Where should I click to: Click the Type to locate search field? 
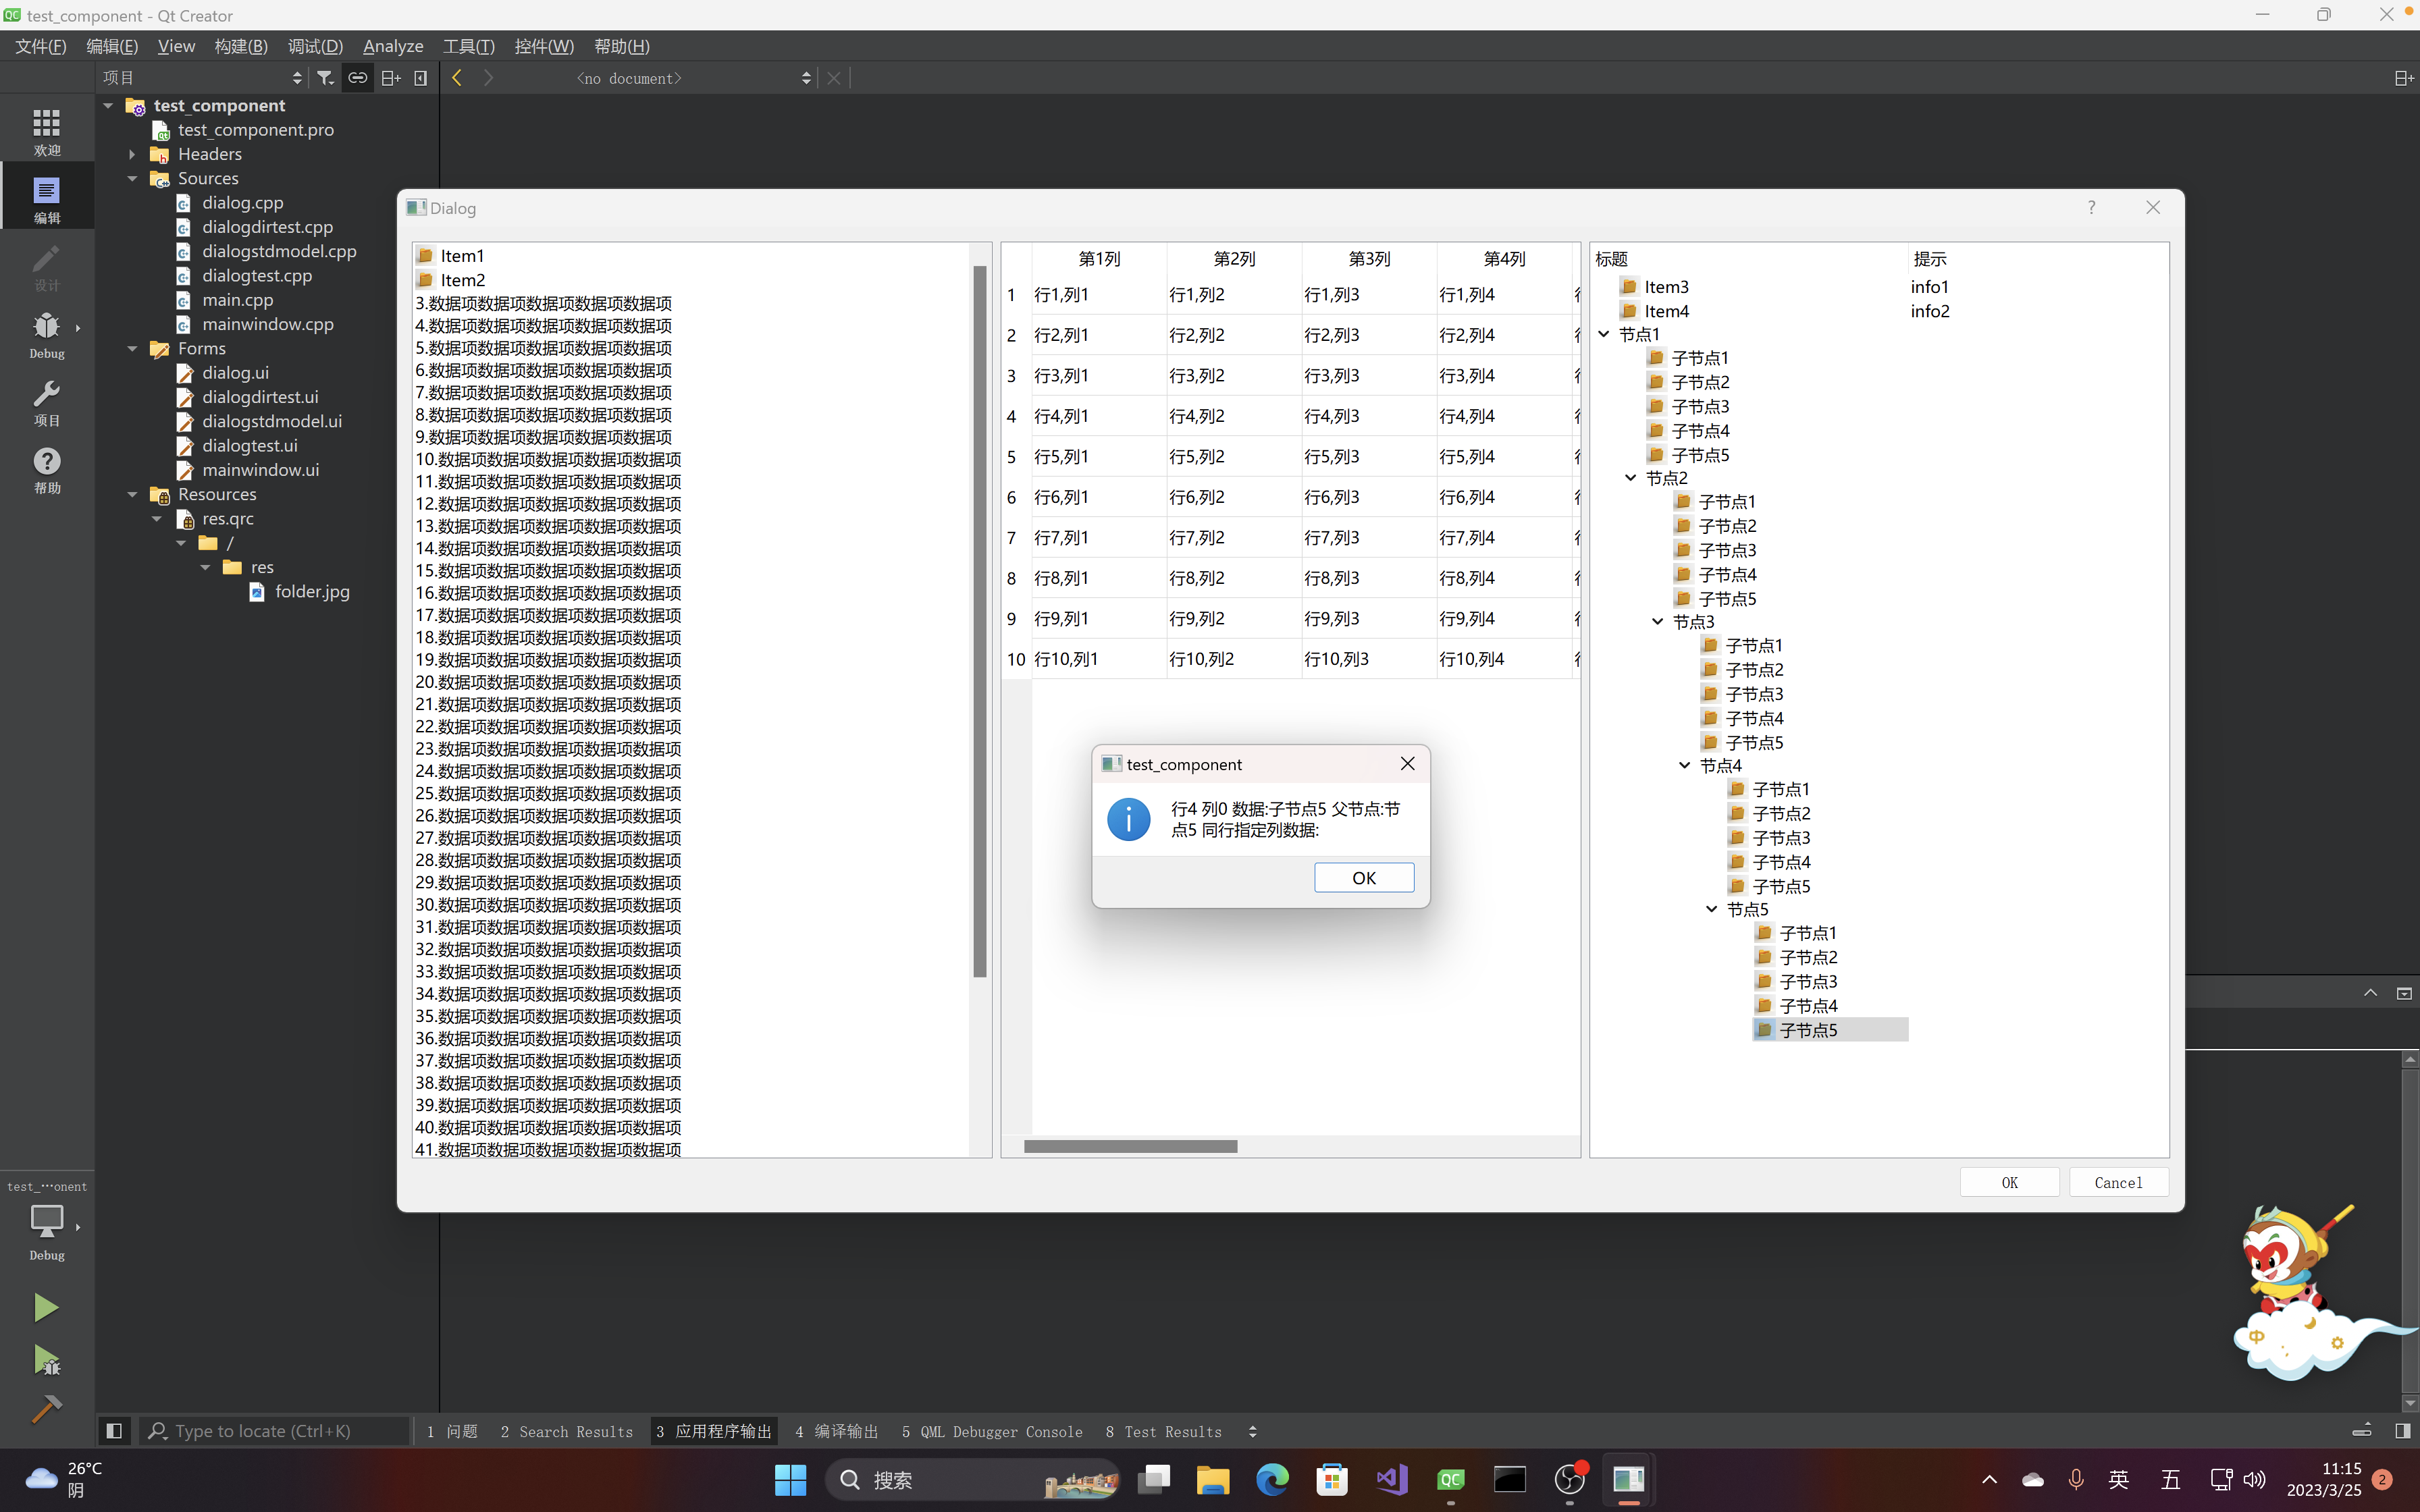(270, 1430)
